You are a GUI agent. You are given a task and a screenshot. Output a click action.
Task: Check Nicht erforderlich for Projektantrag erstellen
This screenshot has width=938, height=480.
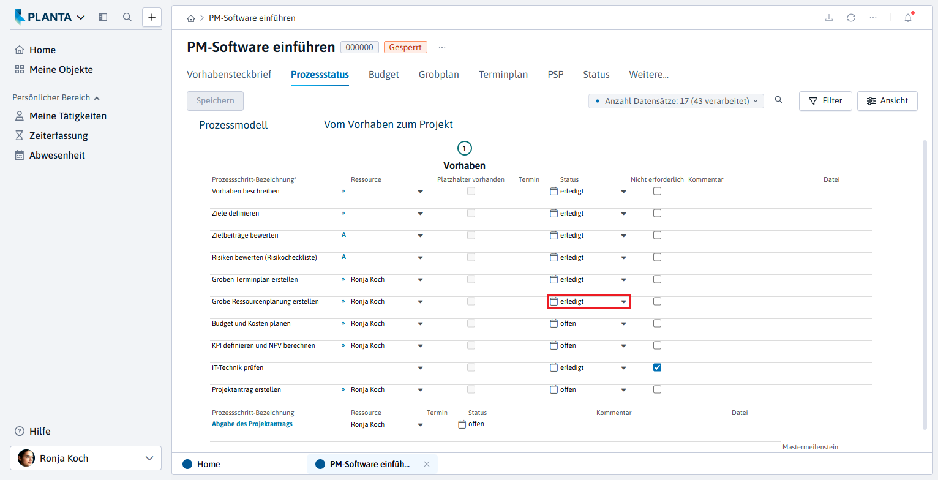point(657,389)
